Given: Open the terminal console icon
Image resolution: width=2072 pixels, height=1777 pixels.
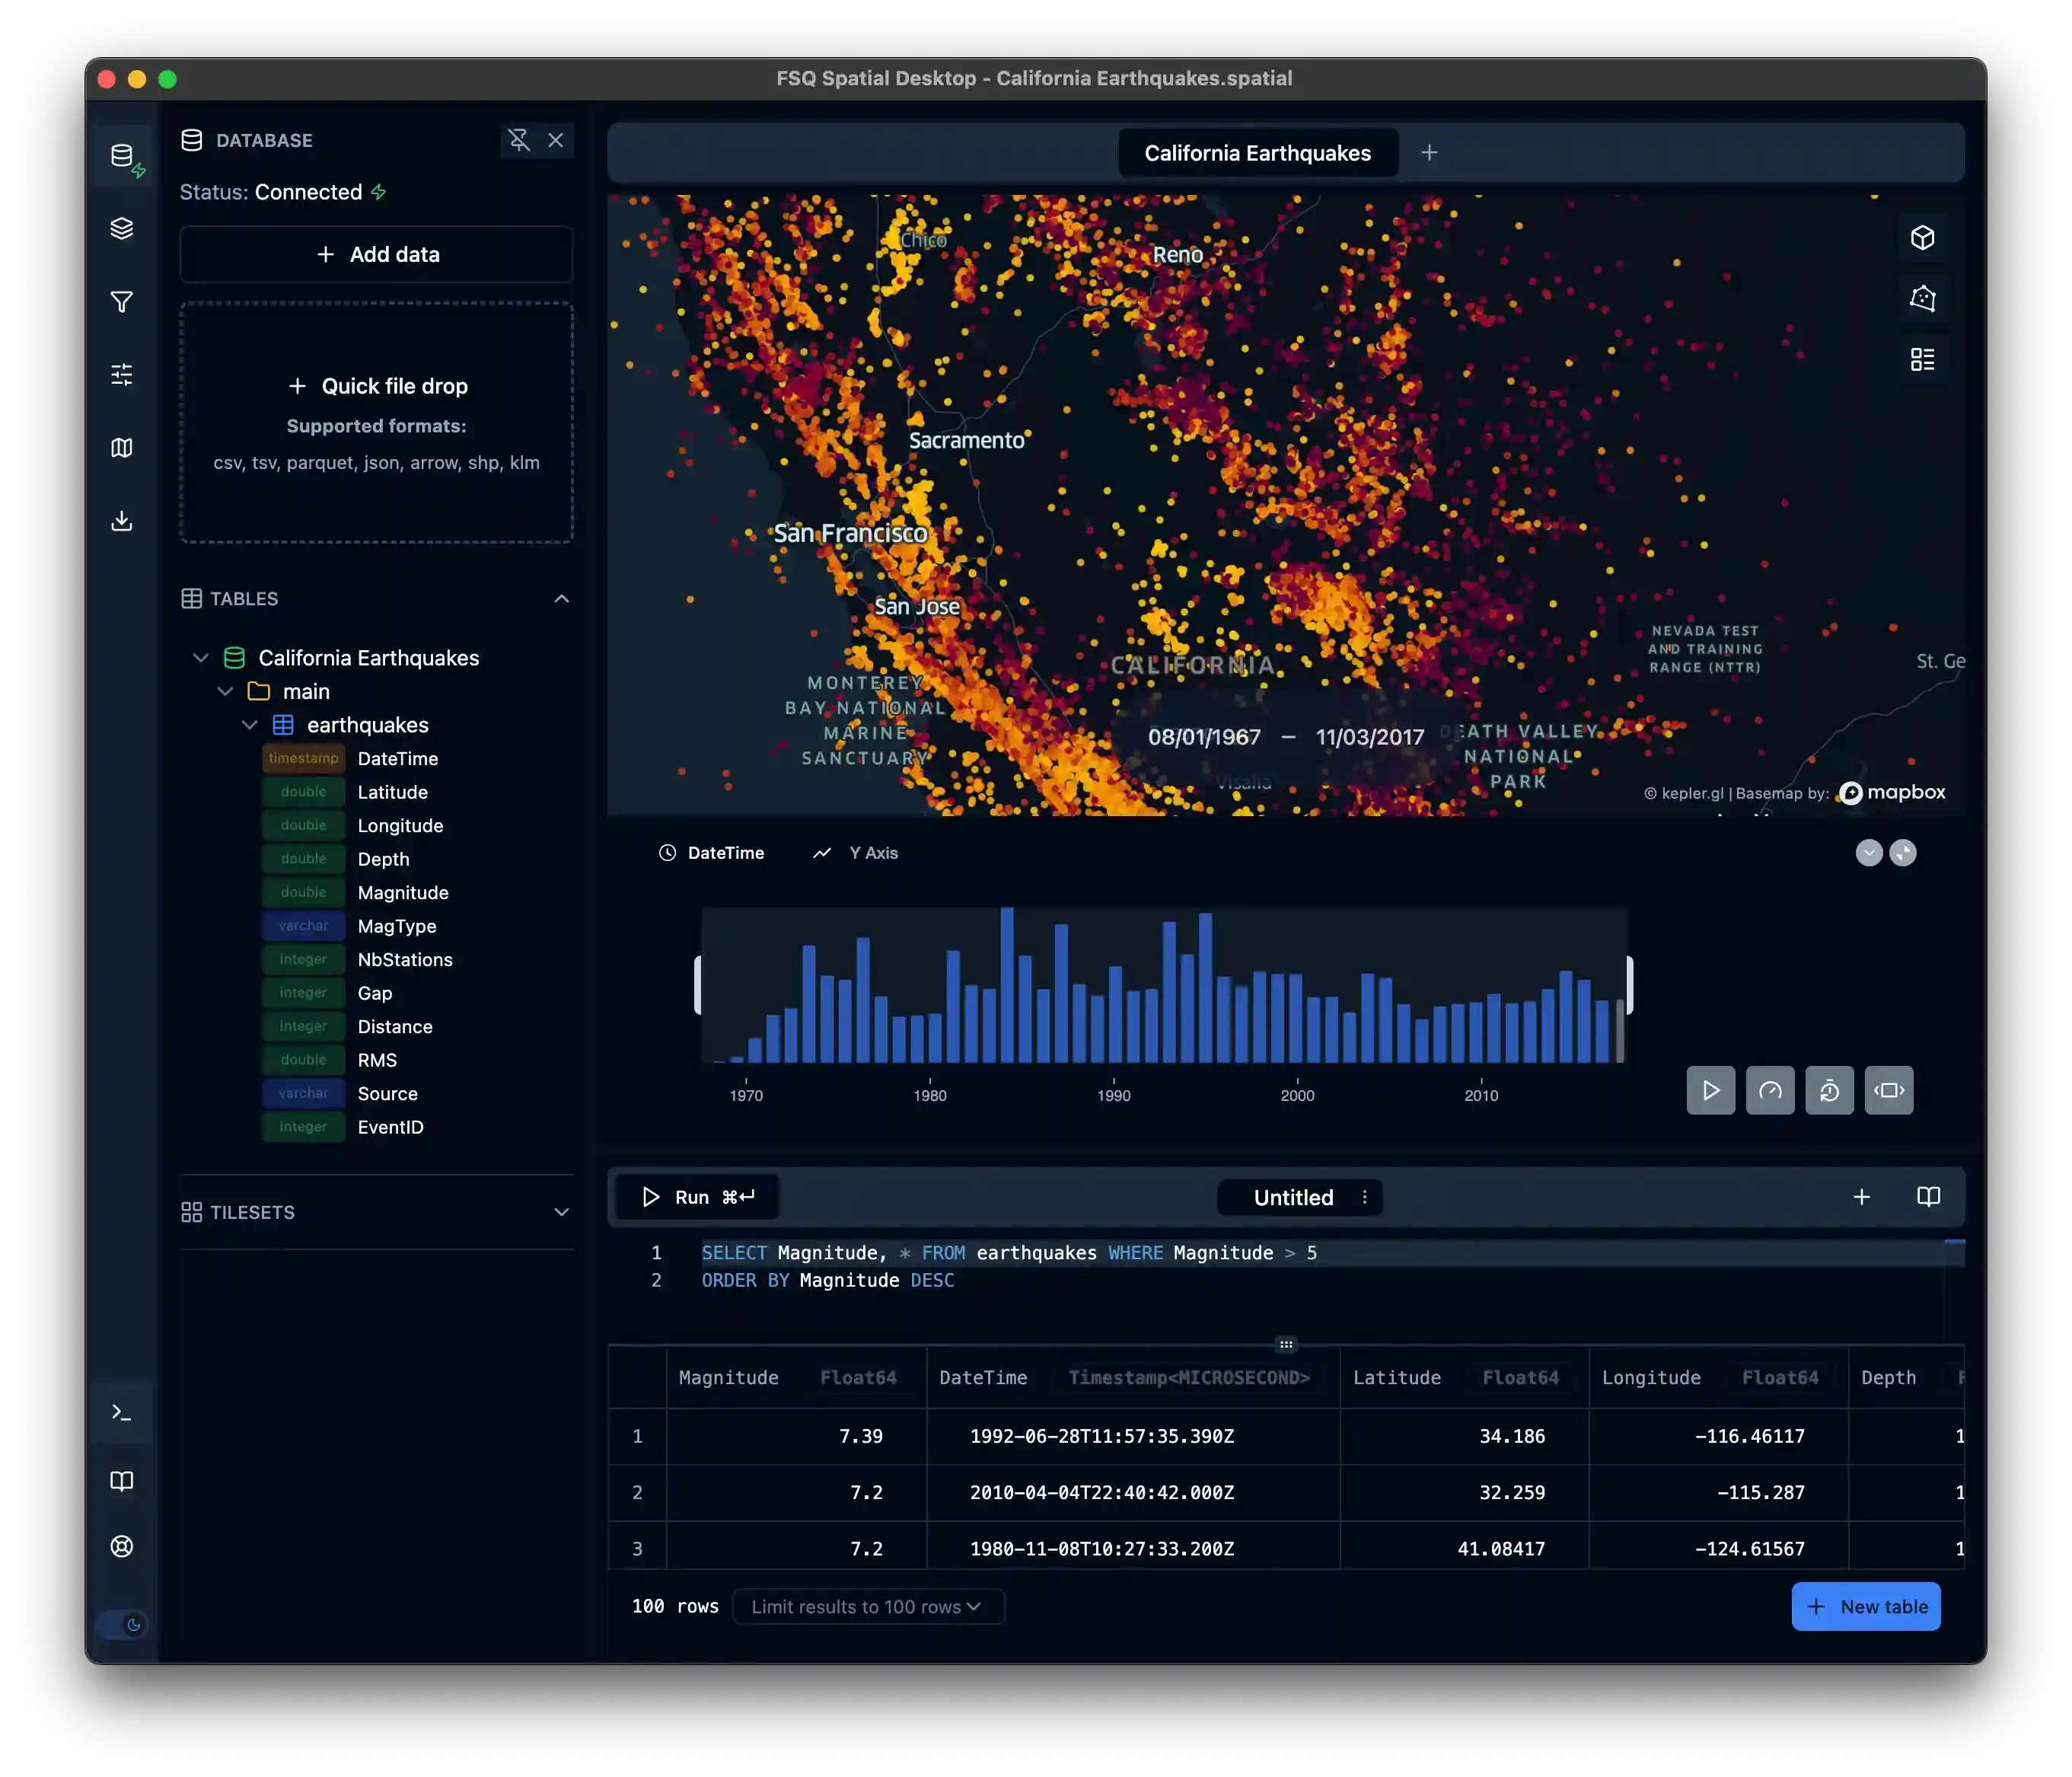Looking at the screenshot, I should click(x=121, y=1412).
